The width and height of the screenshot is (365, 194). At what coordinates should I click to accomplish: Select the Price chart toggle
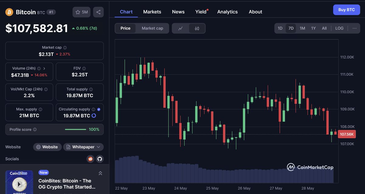[x=125, y=28]
